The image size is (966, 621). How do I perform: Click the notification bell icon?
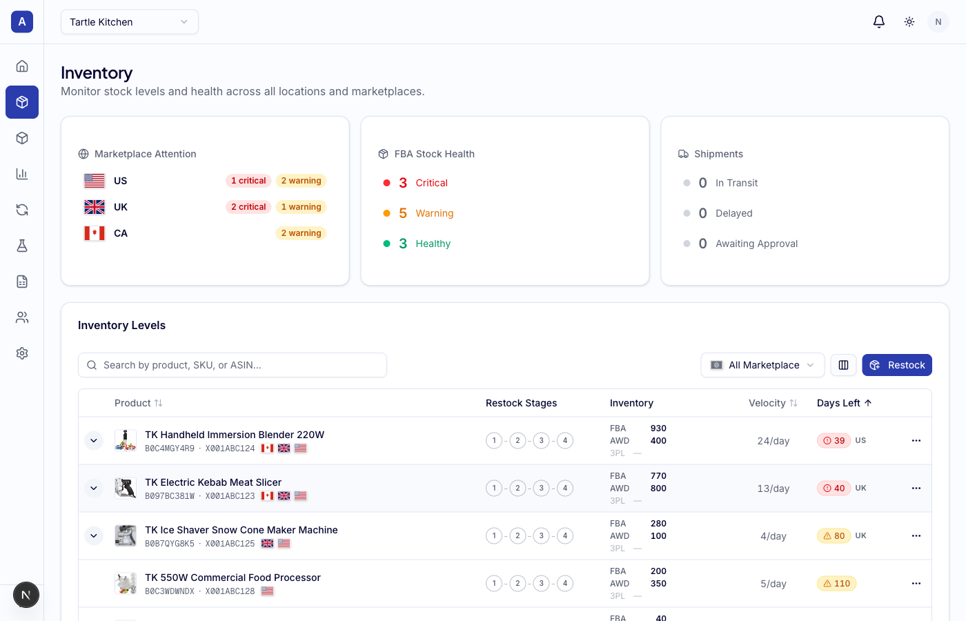click(878, 21)
